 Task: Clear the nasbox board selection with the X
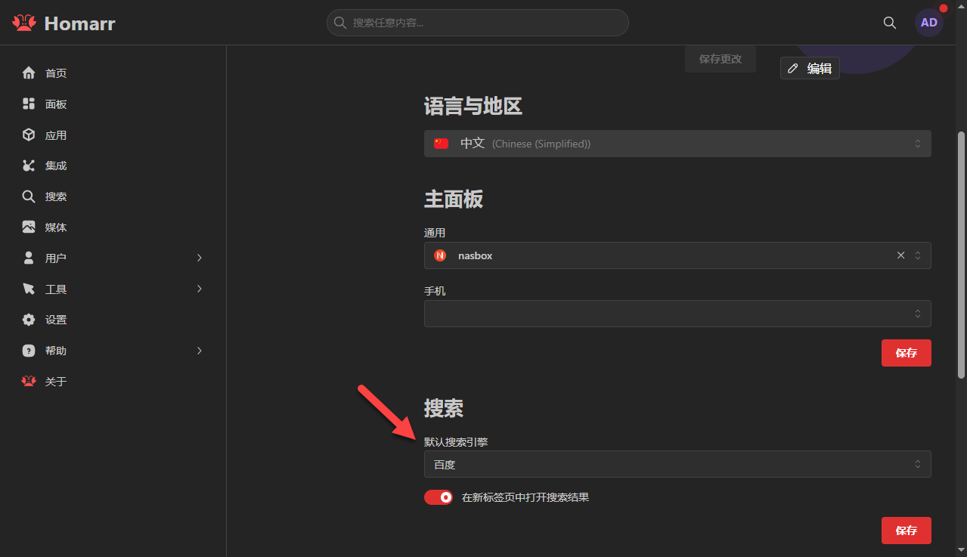(900, 255)
